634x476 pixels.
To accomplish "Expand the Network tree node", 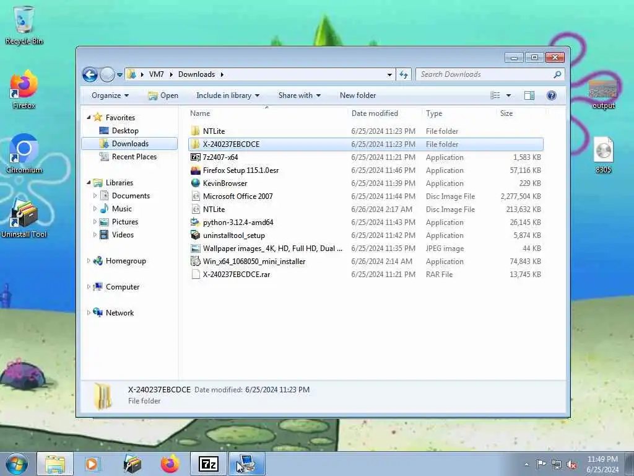I will tap(89, 312).
